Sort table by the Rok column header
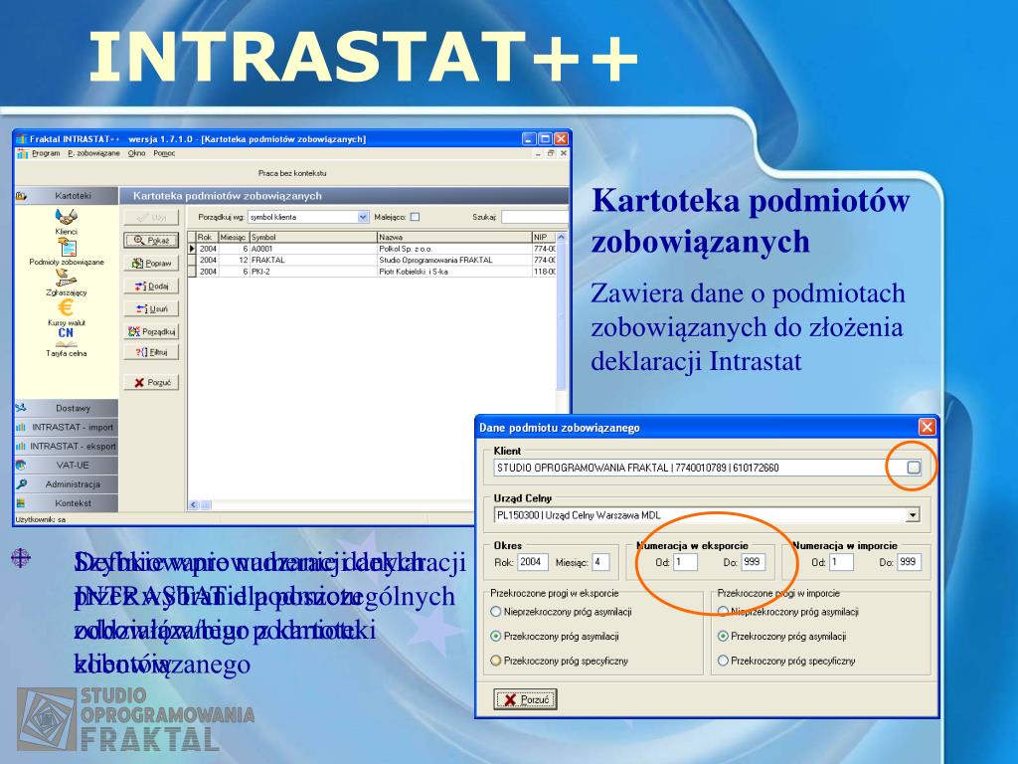1018x764 pixels. (x=207, y=237)
